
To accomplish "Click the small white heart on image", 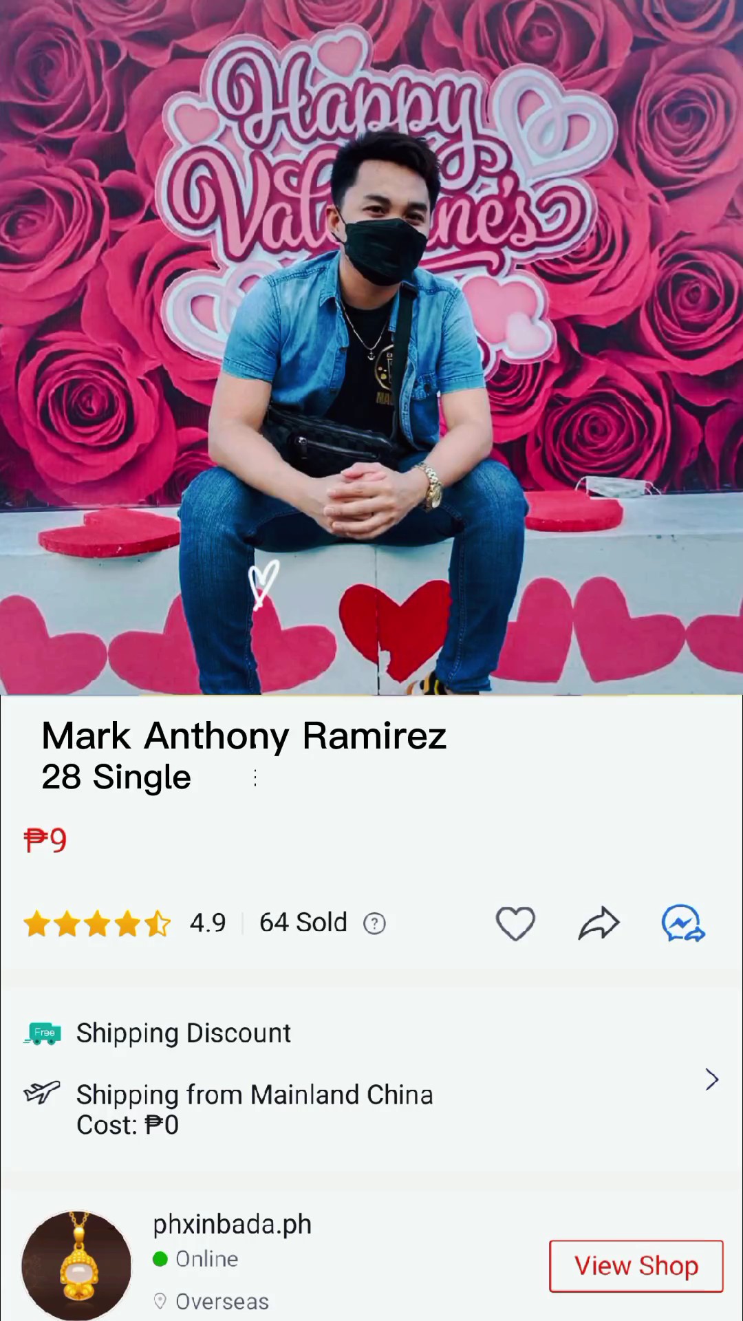I will click(263, 584).
